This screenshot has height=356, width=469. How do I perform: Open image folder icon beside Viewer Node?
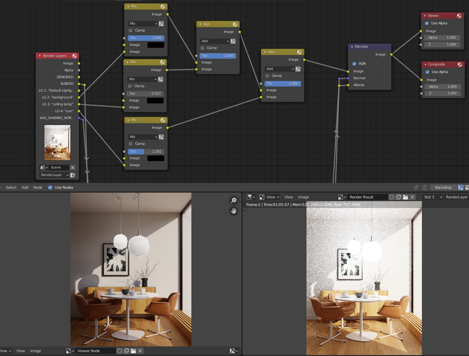point(133,351)
